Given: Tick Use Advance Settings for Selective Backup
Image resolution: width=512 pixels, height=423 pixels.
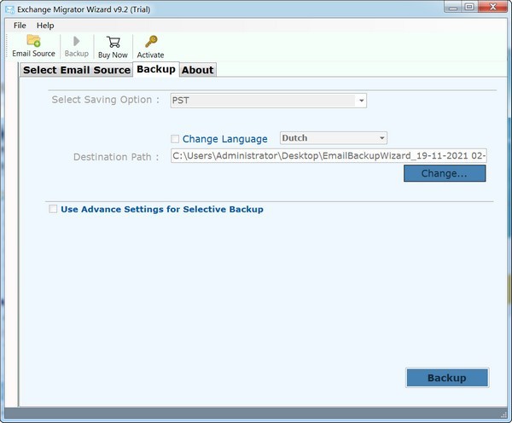Looking at the screenshot, I should 54,209.
